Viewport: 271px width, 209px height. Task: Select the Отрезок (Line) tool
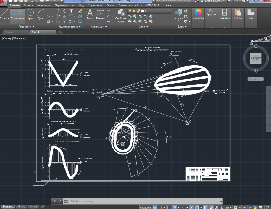point(4,15)
